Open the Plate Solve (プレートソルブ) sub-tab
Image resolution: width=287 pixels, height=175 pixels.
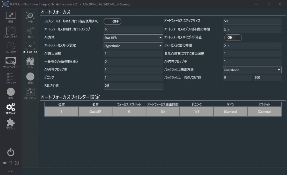pos(30,93)
